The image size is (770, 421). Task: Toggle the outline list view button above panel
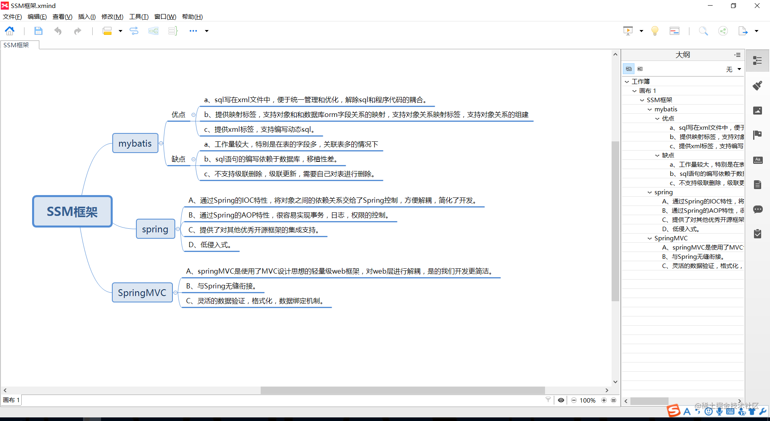click(629, 68)
